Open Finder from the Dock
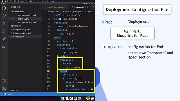 pos(63,98)
